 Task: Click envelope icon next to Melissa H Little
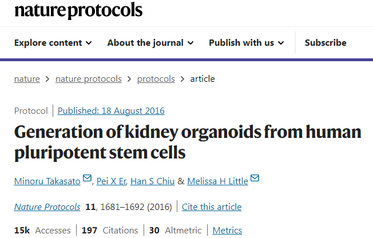(x=255, y=178)
